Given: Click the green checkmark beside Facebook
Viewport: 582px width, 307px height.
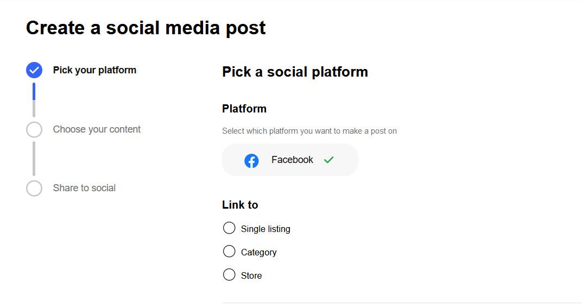Looking at the screenshot, I should coord(328,160).
